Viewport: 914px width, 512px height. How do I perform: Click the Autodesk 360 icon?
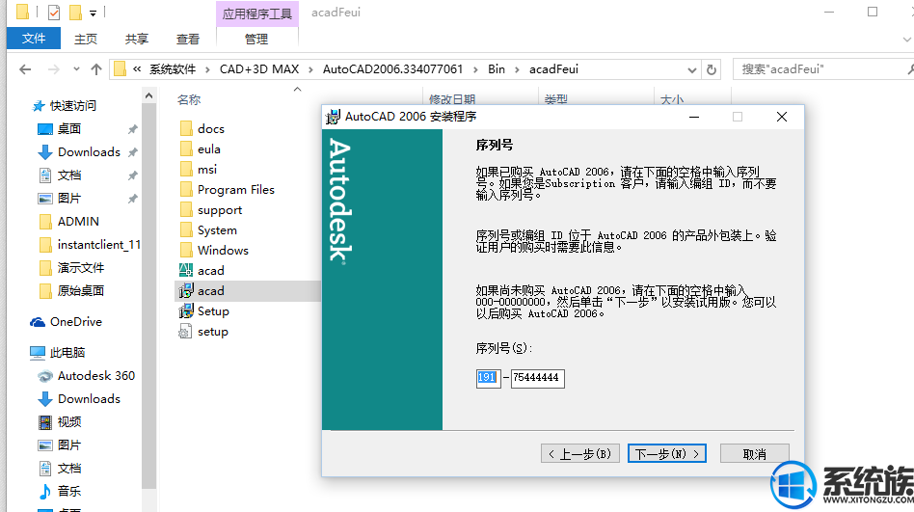[45, 376]
